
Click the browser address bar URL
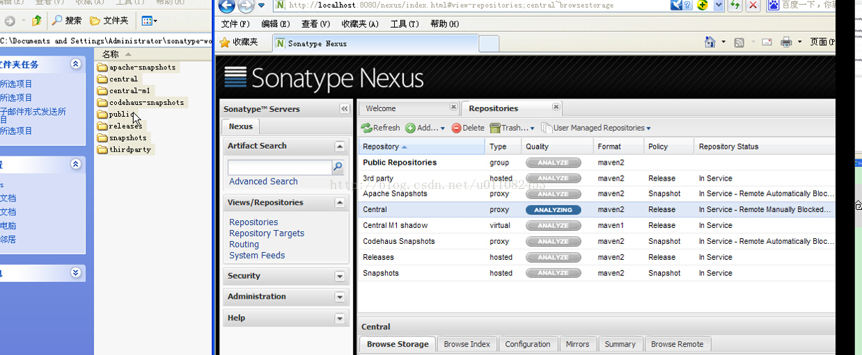(x=451, y=6)
